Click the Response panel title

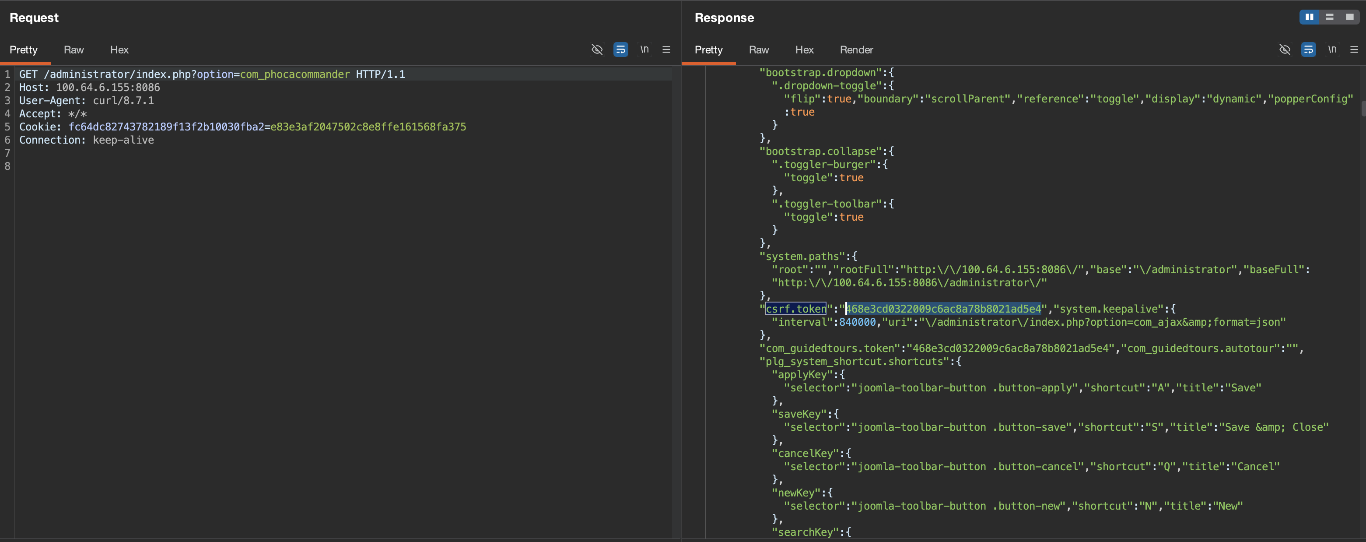[x=724, y=18]
